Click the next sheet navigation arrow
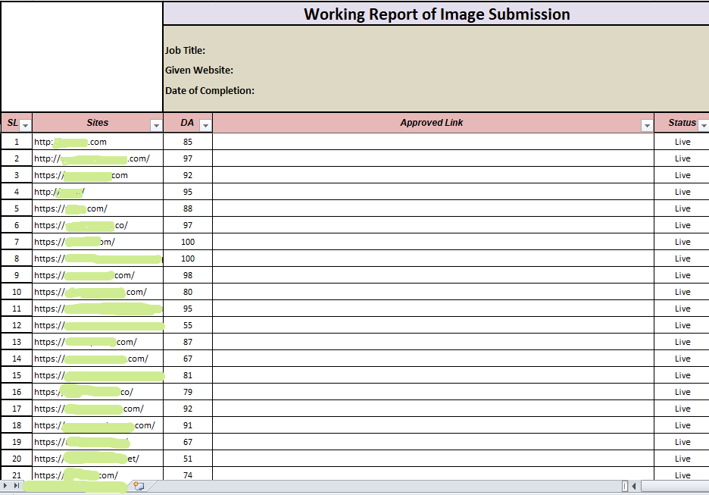Viewport: 709px width, 495px height. click(7, 485)
